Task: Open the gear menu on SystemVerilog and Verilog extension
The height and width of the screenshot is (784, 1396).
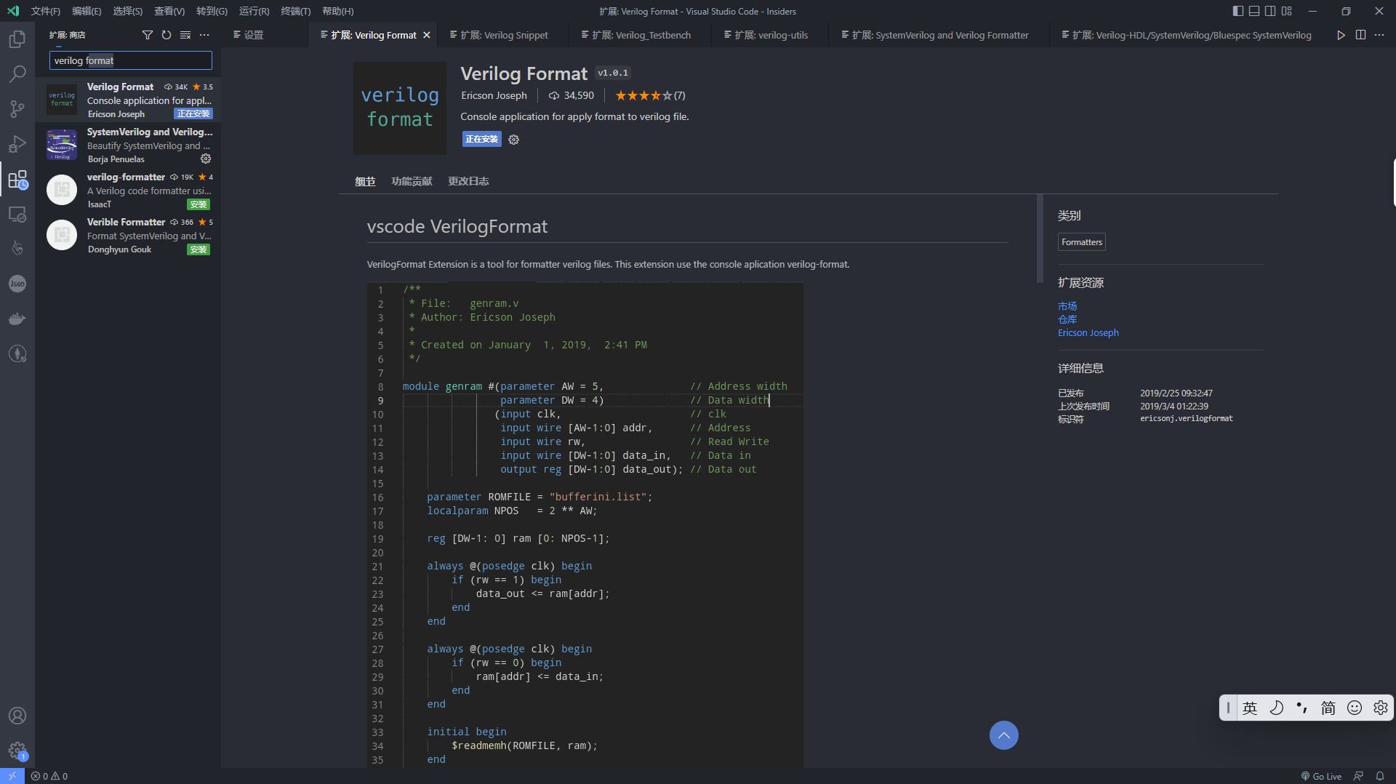Action: click(x=206, y=159)
